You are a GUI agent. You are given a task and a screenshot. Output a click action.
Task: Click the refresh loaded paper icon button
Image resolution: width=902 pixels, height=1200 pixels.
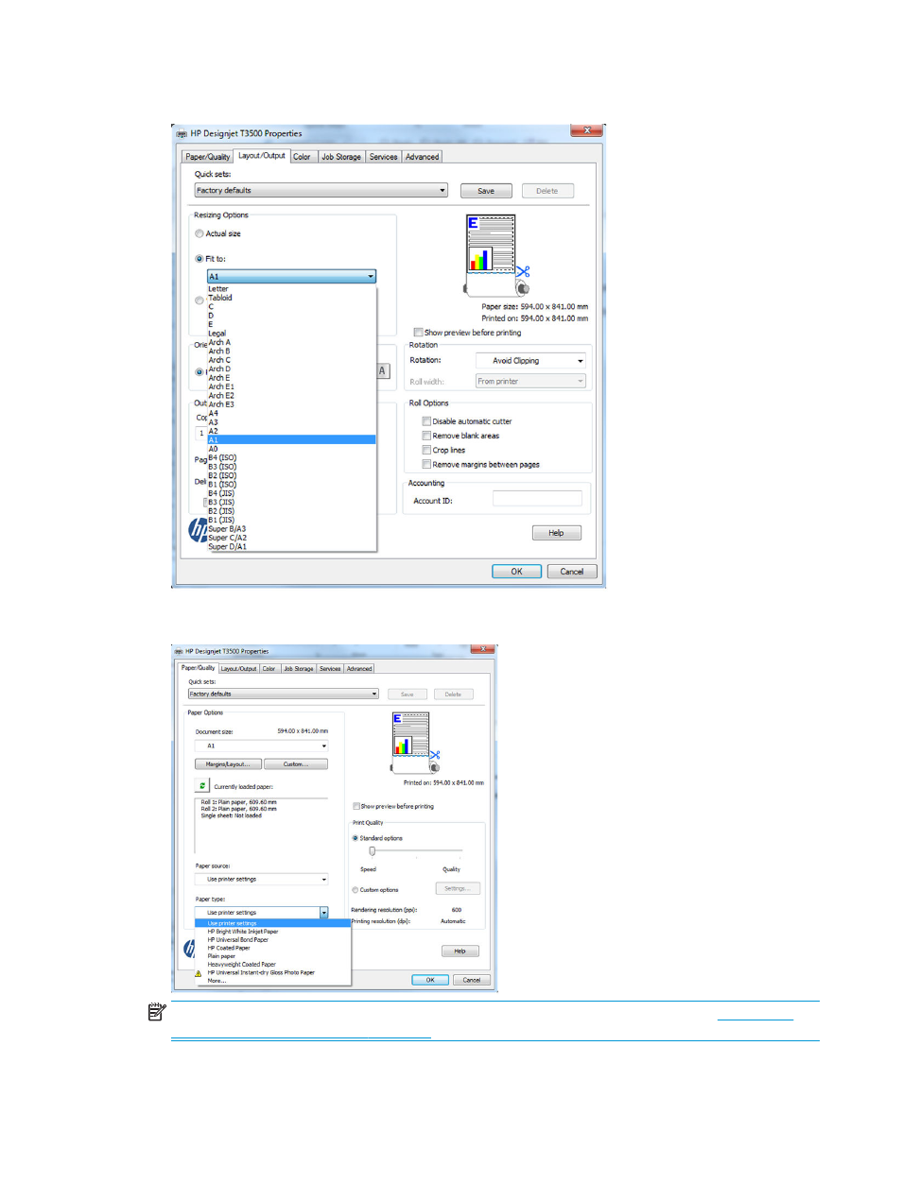point(202,785)
